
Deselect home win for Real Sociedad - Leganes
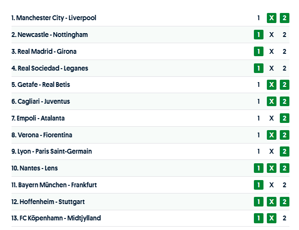(x=259, y=68)
